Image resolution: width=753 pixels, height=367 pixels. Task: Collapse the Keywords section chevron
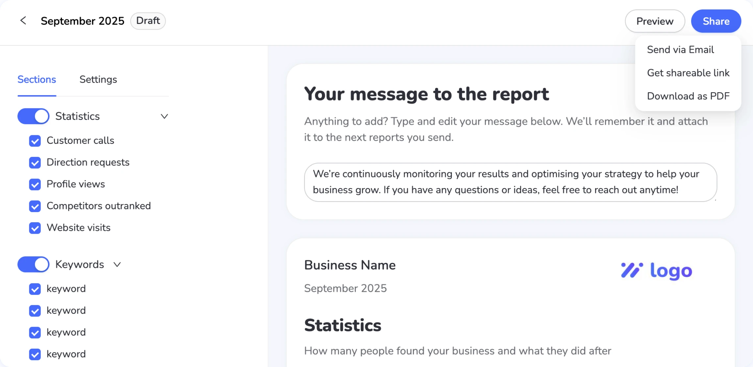coord(117,265)
